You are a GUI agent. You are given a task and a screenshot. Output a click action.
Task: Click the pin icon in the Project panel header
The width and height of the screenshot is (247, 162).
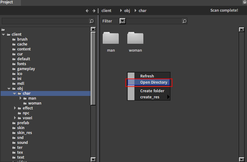pos(245,2)
